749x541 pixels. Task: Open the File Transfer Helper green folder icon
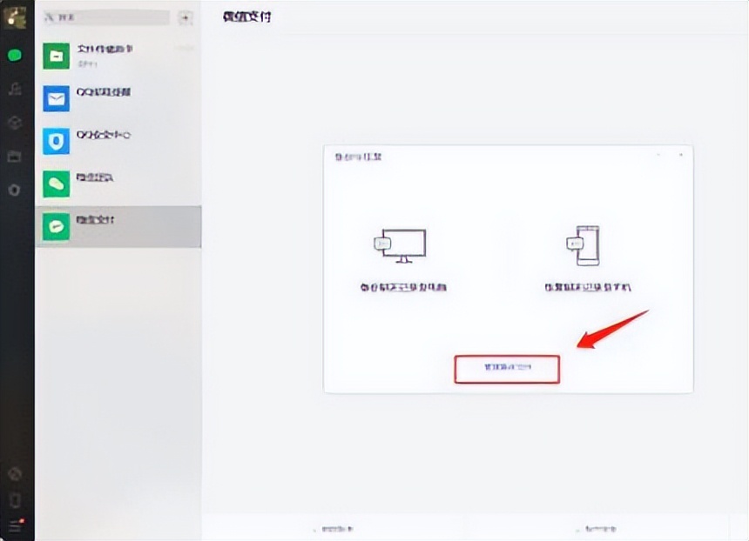[57, 55]
